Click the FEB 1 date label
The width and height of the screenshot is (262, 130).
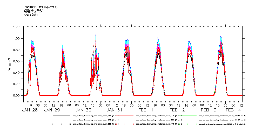pyautogui.click(x=146, y=110)
